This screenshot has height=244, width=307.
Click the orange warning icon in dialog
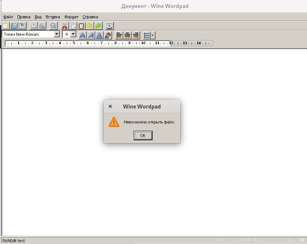coord(114,122)
